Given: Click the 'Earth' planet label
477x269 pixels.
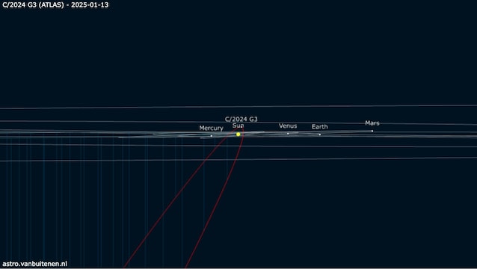Looking at the screenshot, I should pyautogui.click(x=320, y=126).
